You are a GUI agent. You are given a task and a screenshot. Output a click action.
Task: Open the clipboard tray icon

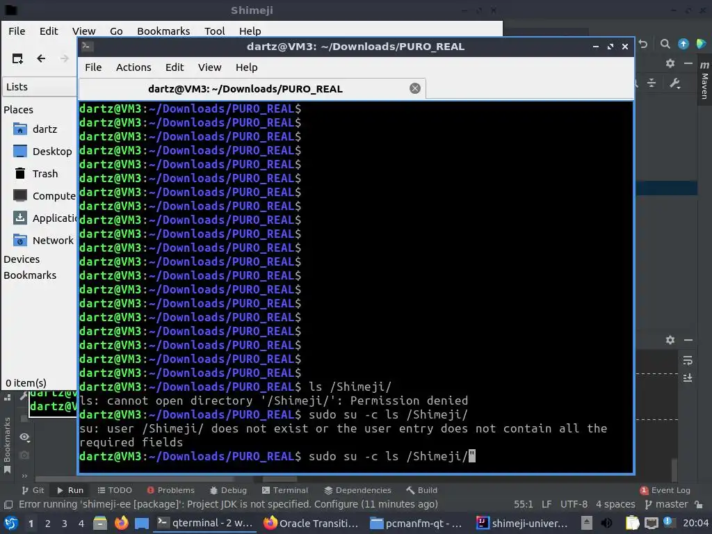[632, 523]
